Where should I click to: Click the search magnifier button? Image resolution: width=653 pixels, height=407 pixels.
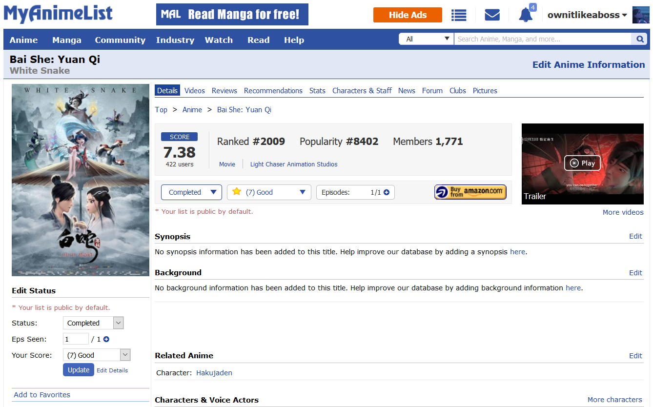[640, 39]
